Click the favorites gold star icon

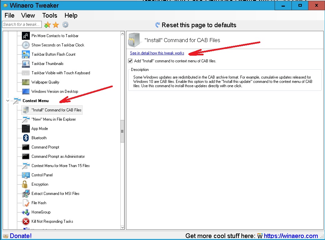coord(56,25)
